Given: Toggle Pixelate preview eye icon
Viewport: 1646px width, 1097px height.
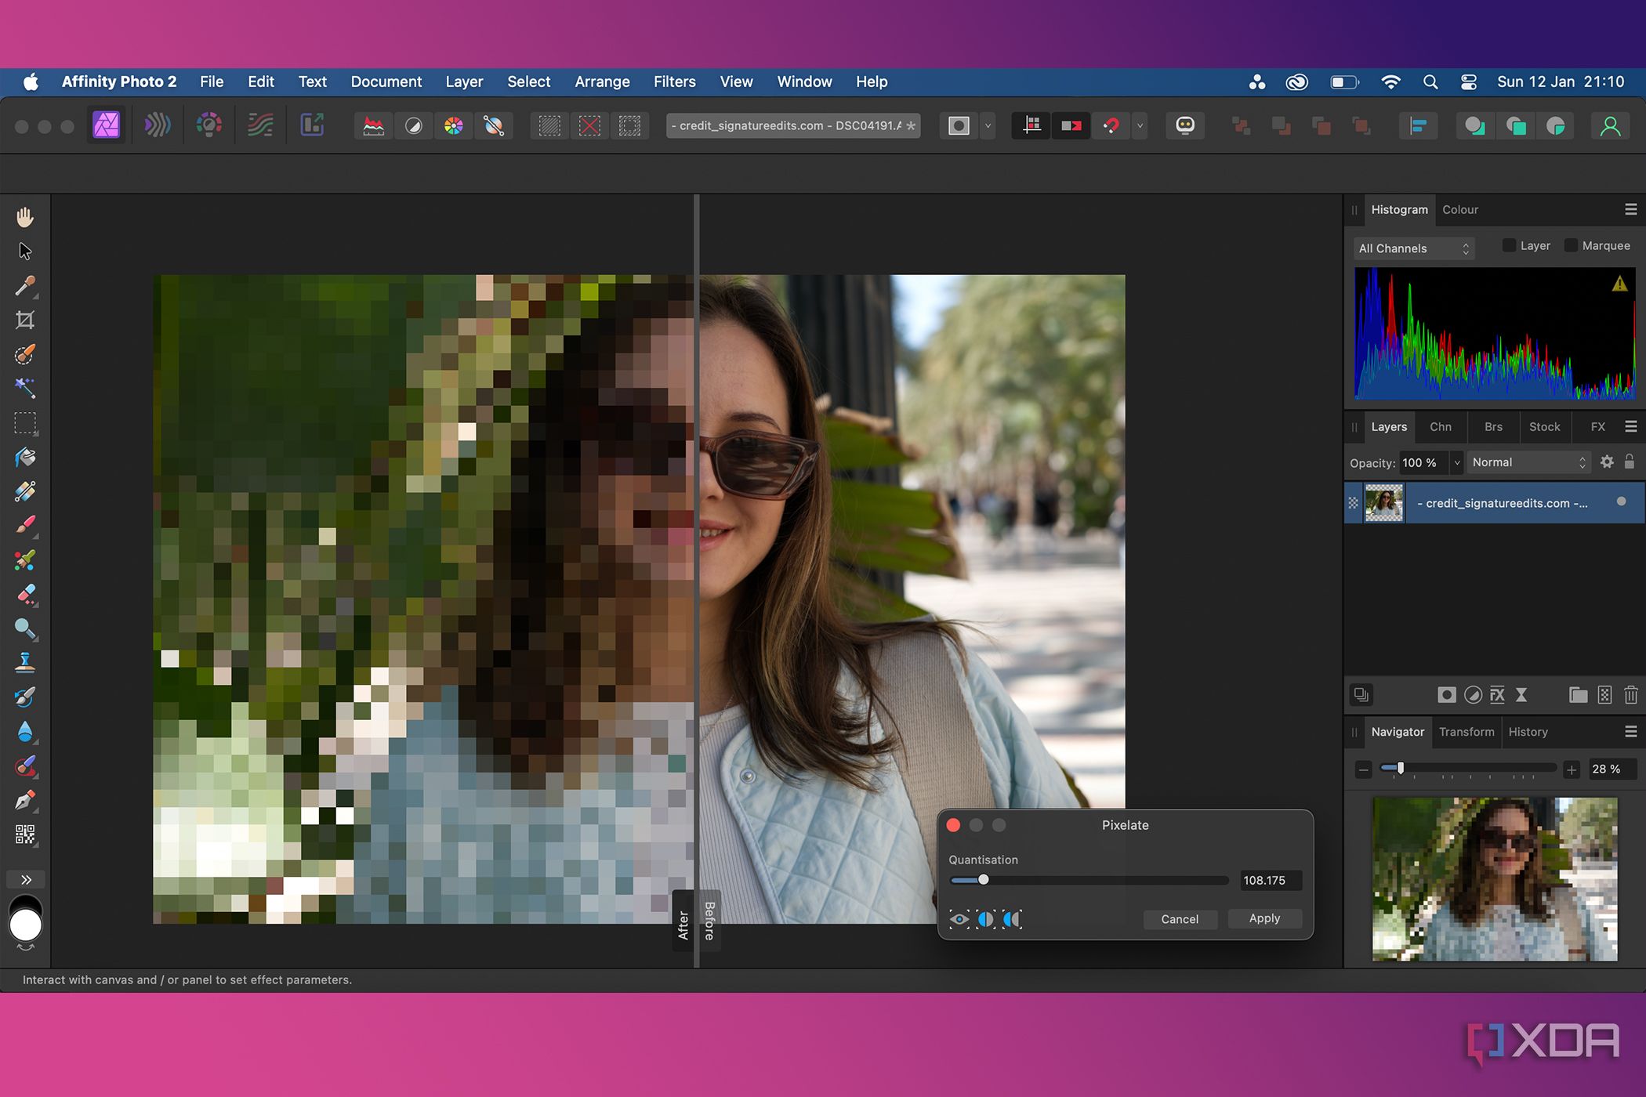Looking at the screenshot, I should [x=959, y=919].
